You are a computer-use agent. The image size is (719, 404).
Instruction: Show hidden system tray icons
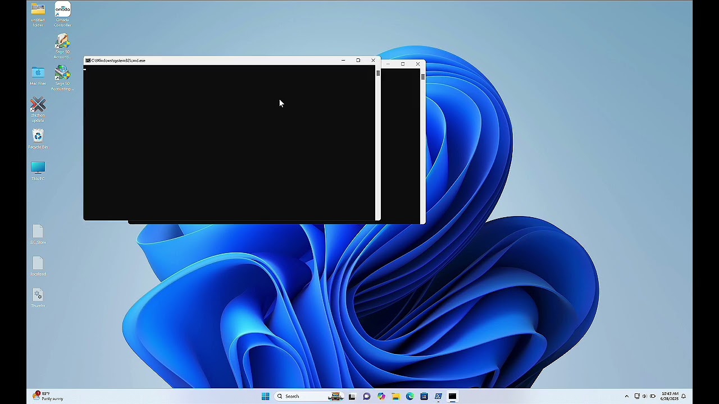tap(627, 396)
